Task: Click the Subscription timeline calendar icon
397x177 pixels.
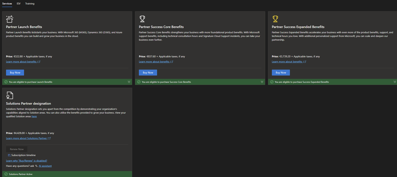Action: 9,155
